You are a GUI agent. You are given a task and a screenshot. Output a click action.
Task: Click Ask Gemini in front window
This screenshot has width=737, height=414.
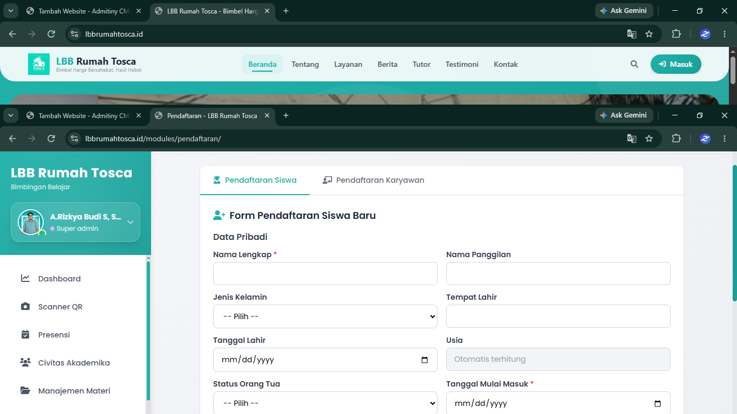point(624,115)
